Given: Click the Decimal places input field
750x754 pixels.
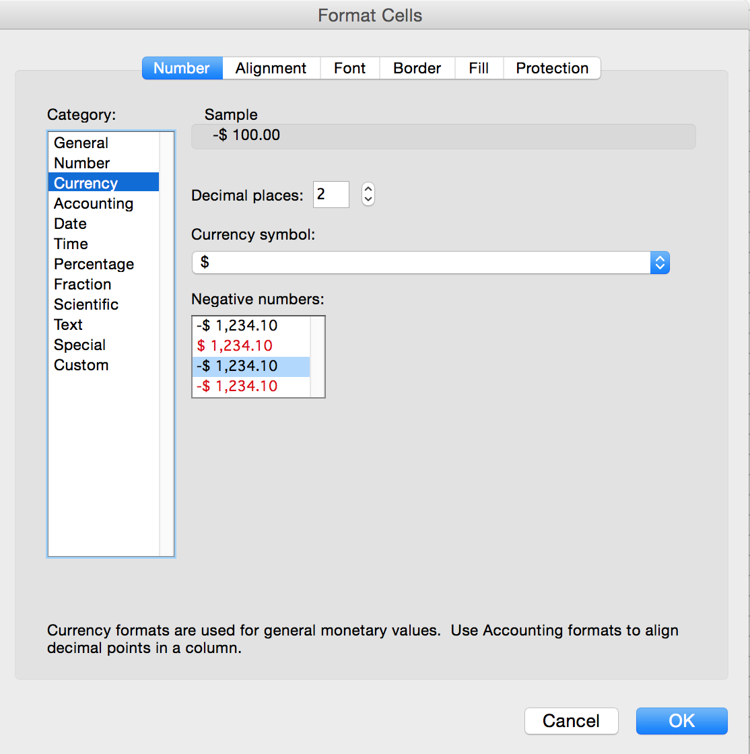Looking at the screenshot, I should (x=331, y=195).
